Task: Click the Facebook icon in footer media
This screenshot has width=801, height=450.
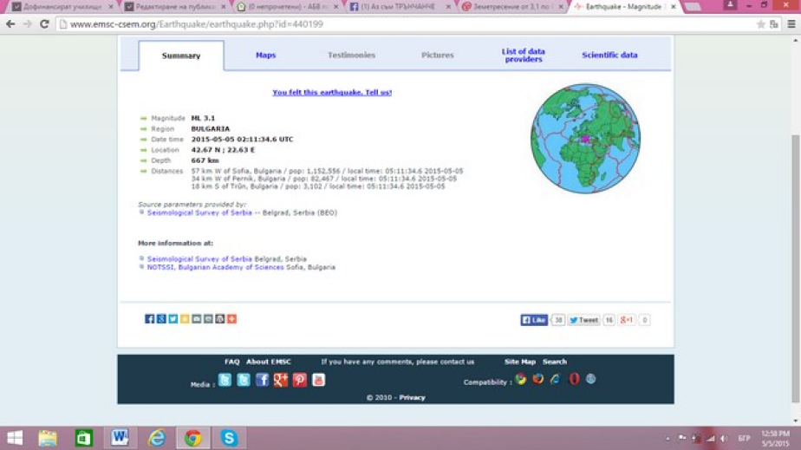Action: [x=262, y=380]
